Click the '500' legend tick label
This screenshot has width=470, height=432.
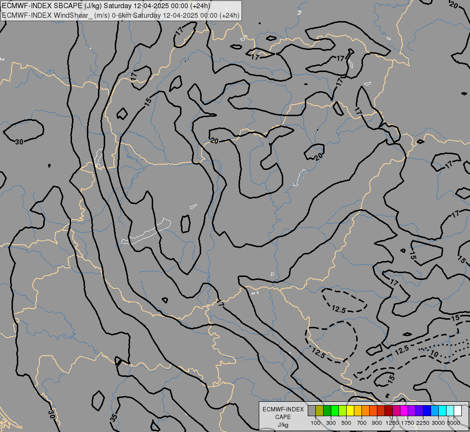pos(346,423)
